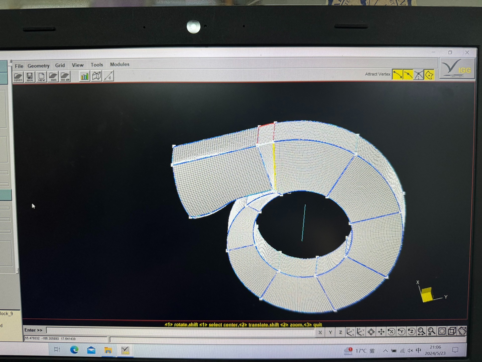Click the X view projection button
The width and height of the screenshot is (482, 362).
(x=320, y=332)
